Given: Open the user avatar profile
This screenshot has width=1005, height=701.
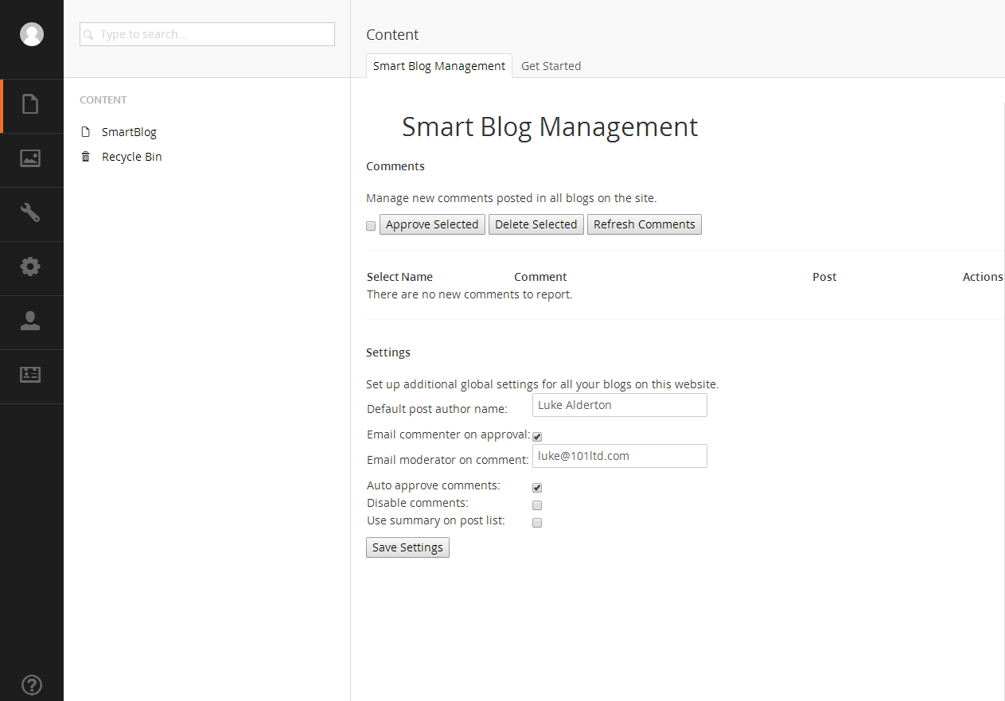Looking at the screenshot, I should pyautogui.click(x=32, y=34).
